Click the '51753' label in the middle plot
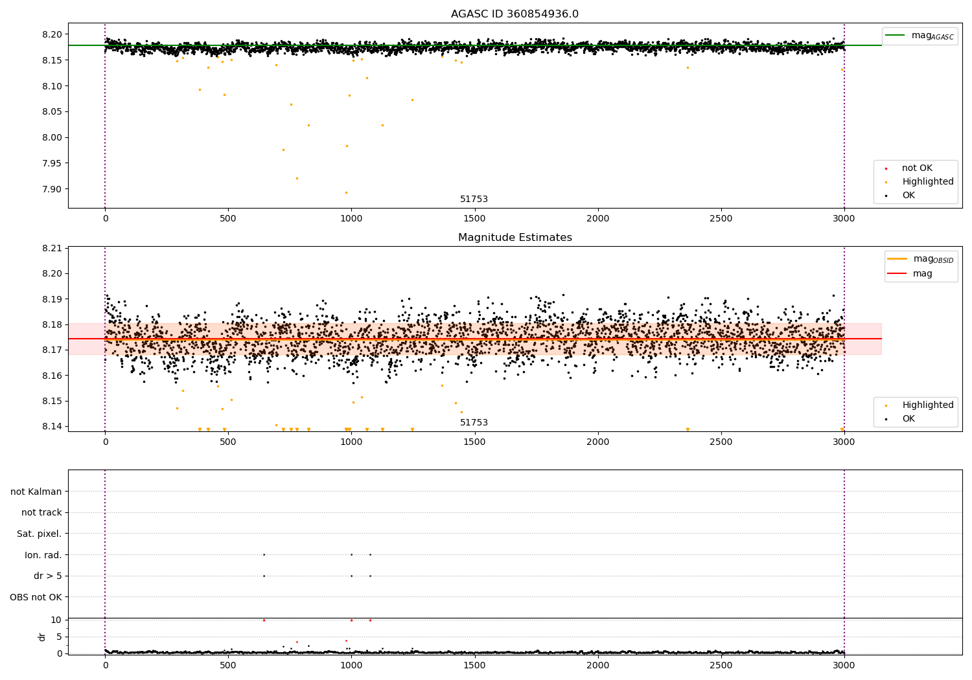 point(474,423)
